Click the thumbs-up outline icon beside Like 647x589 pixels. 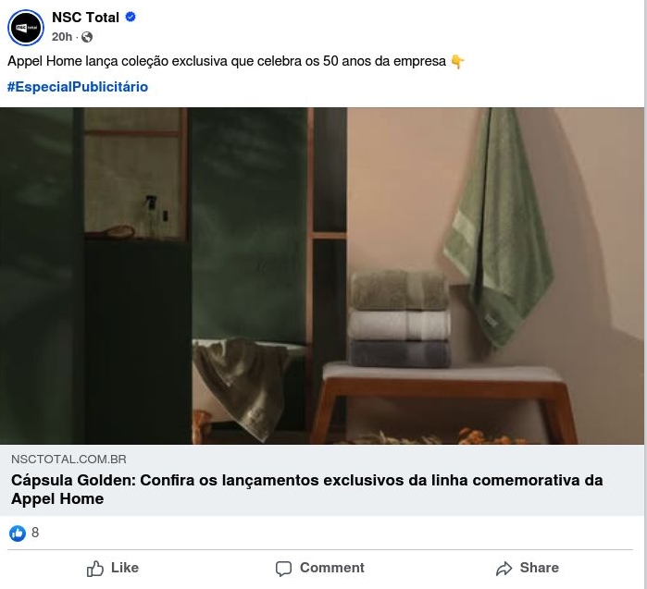click(95, 568)
